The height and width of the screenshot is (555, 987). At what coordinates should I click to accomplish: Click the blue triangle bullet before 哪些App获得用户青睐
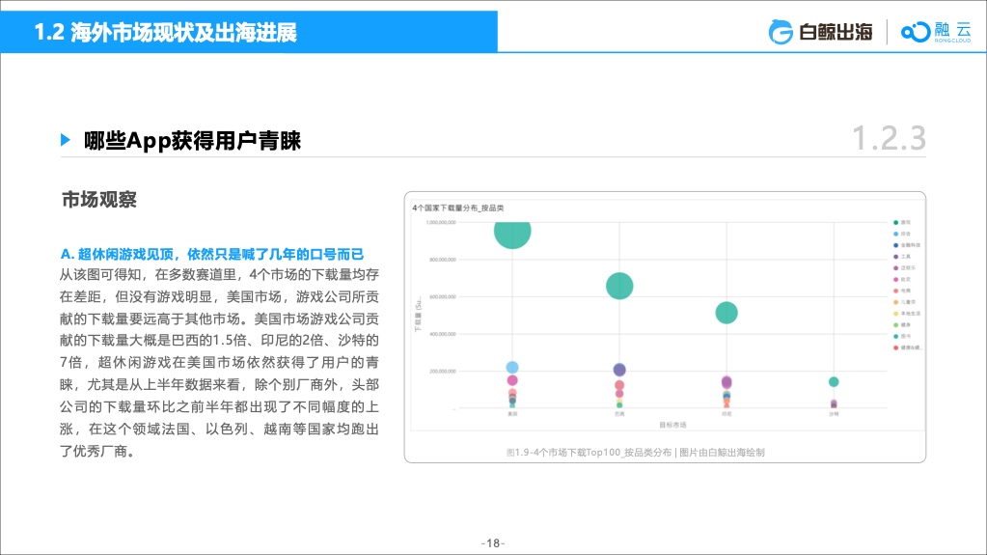coord(66,140)
